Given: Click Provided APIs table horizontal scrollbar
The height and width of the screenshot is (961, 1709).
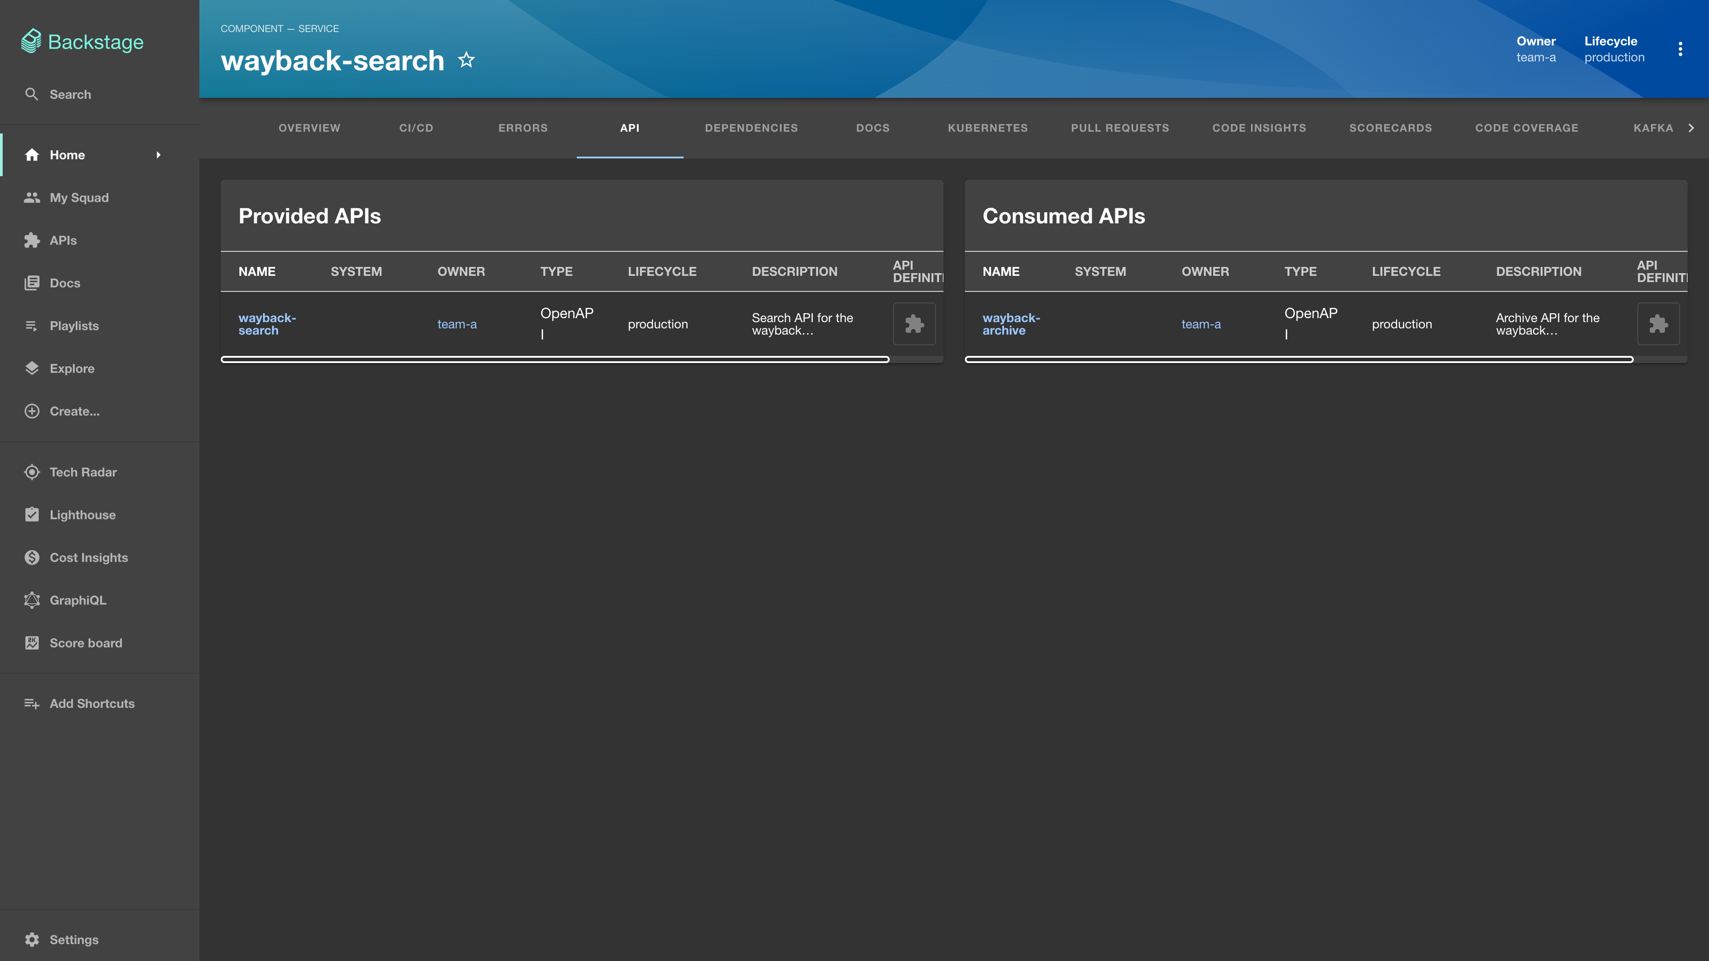Looking at the screenshot, I should pos(555,359).
